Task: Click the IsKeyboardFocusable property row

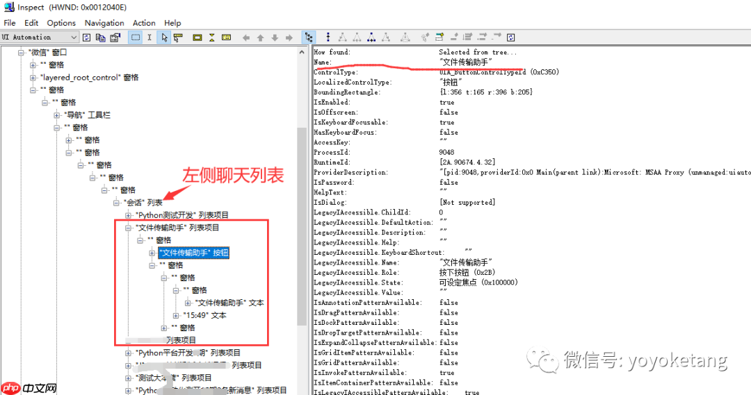Action: pyautogui.click(x=385, y=122)
